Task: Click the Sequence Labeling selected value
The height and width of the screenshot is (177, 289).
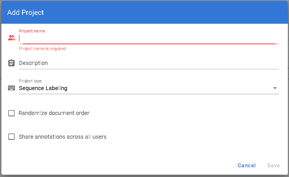Action: pos(43,88)
